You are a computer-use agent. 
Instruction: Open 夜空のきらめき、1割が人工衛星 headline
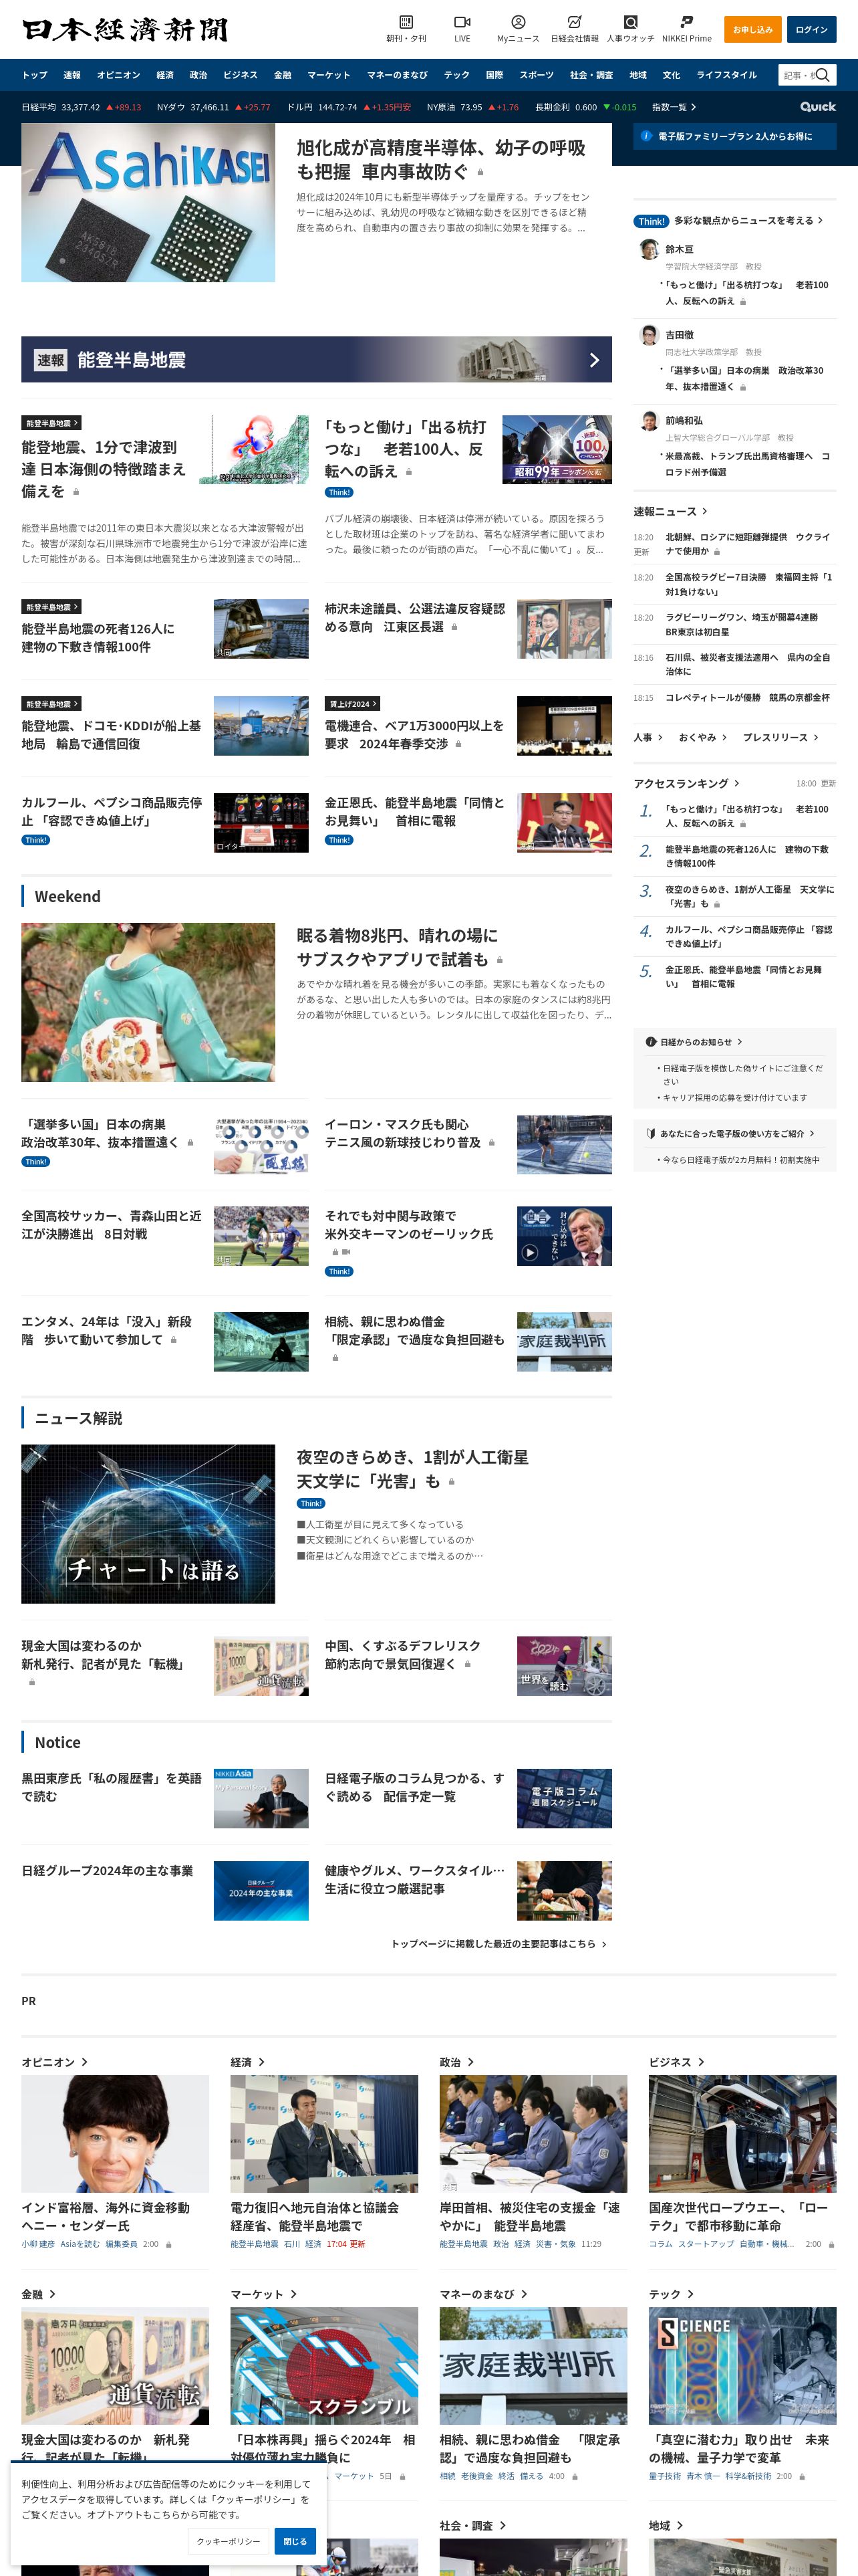pos(412,1469)
